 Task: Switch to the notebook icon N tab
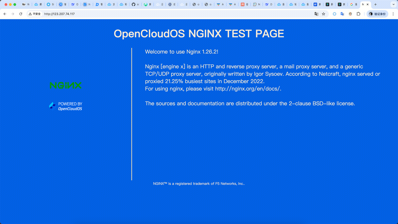(257, 5)
